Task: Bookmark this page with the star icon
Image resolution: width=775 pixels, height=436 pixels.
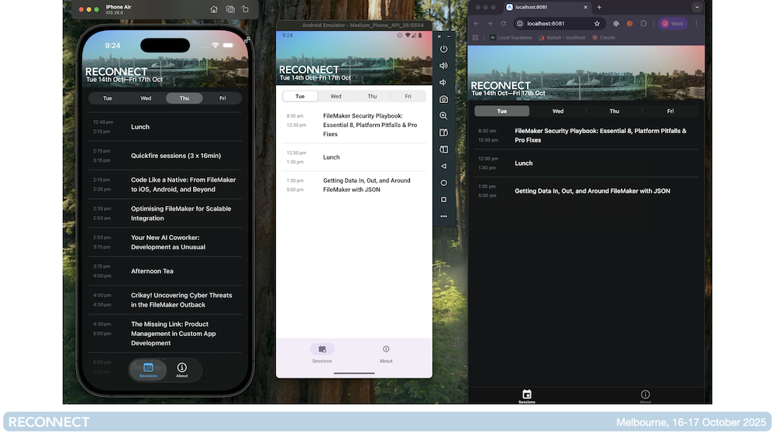Action: (x=597, y=24)
